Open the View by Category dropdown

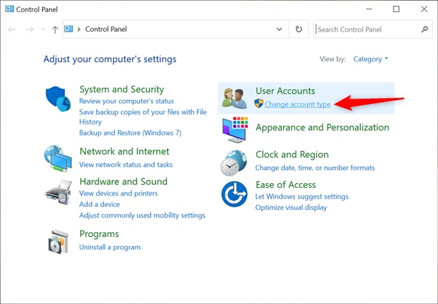click(370, 59)
